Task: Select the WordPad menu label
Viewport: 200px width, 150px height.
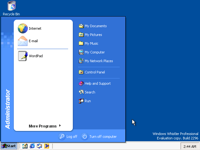Action: coord(36,56)
